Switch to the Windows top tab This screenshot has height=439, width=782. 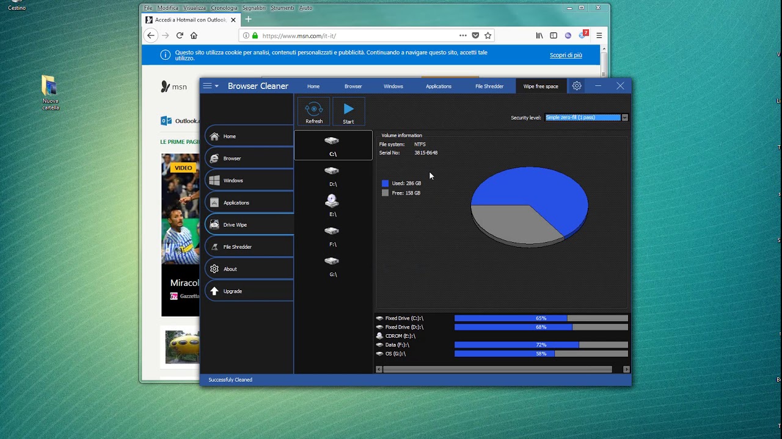(x=393, y=86)
